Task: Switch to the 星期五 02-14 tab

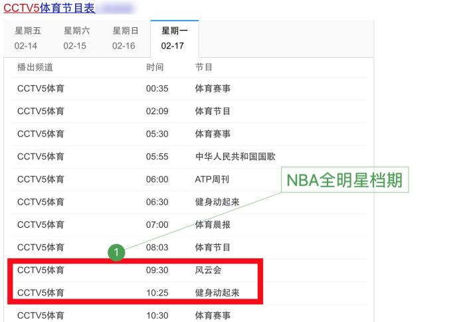Action: tap(28, 39)
